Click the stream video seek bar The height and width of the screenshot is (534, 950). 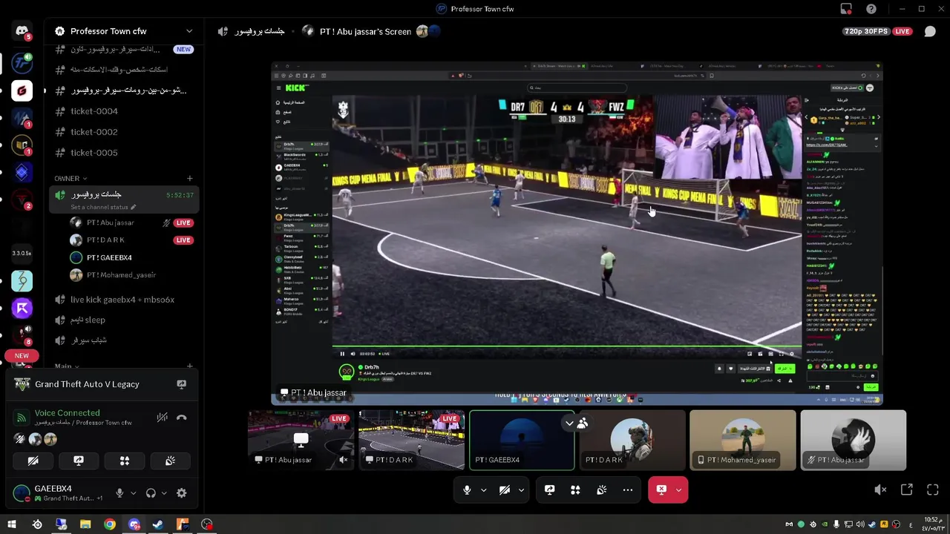[567, 346]
